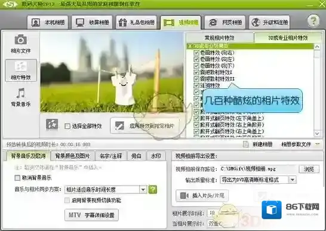Click the photo preview image

[x=112, y=72]
